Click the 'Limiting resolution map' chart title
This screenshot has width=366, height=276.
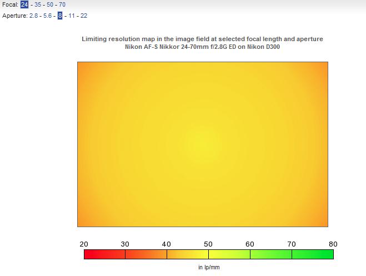point(202,39)
